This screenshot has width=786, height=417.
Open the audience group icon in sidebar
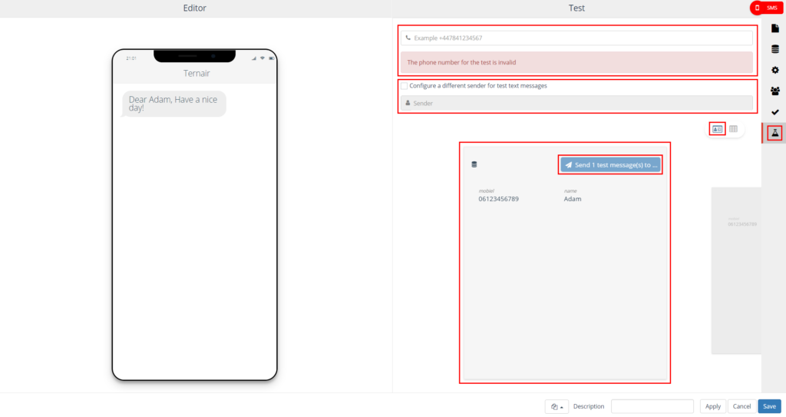(x=775, y=91)
